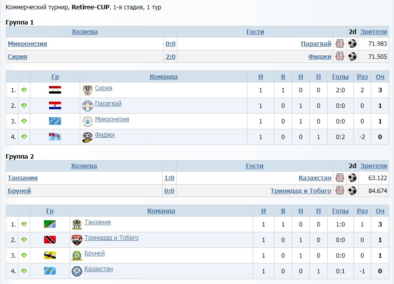This screenshot has height=284, width=394.
Task: Click soccer ball icon in Сирия–Фиджи row
Action: point(353,57)
